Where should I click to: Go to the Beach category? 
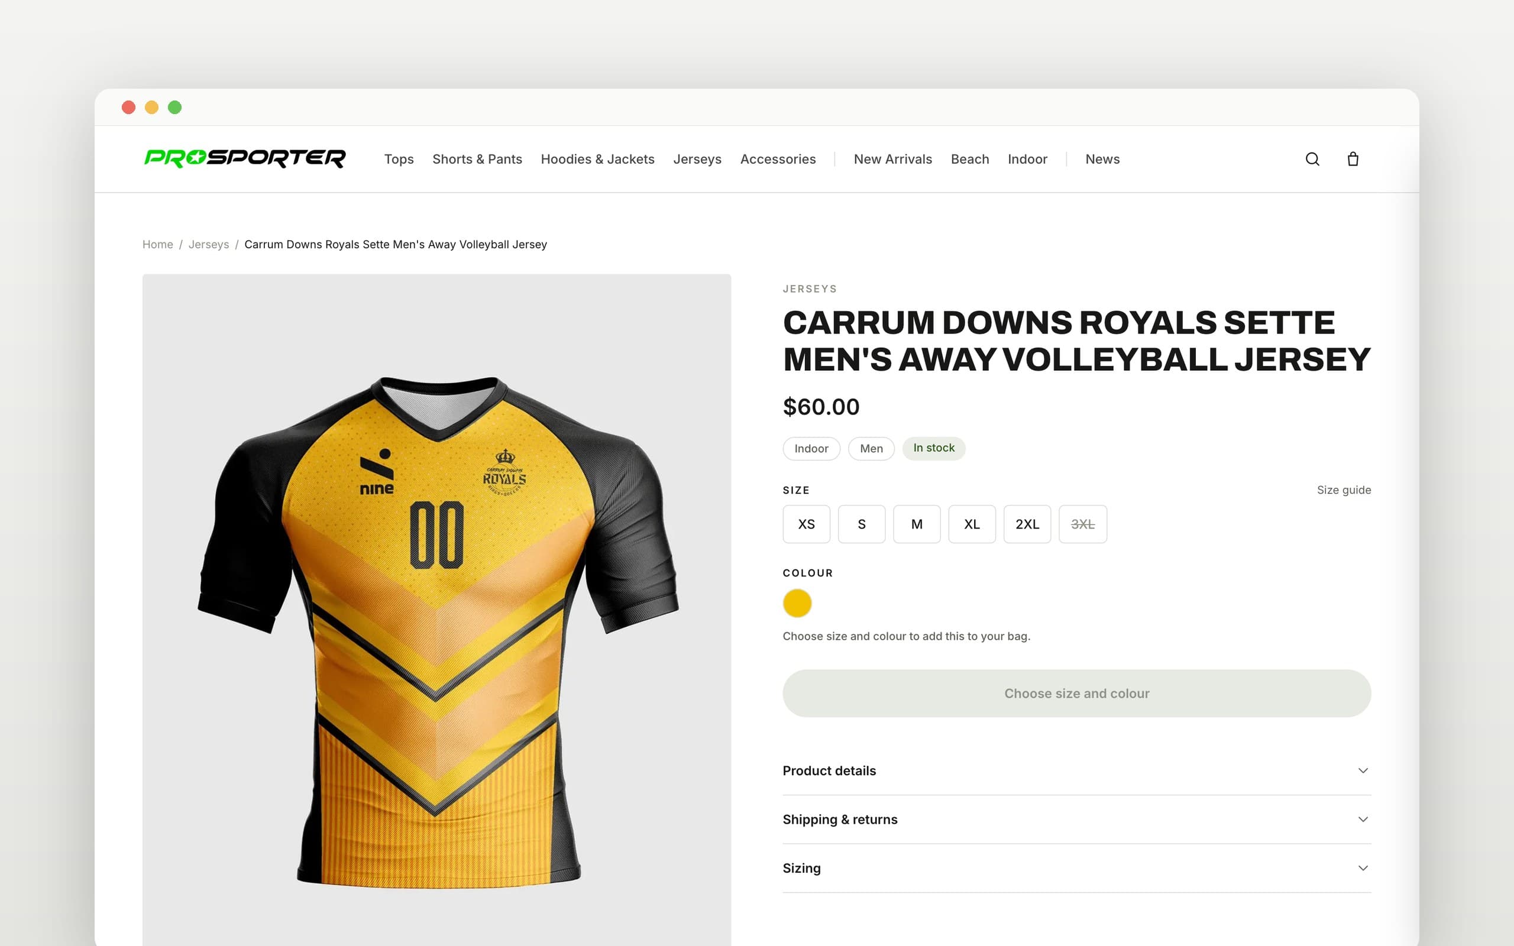tap(970, 159)
